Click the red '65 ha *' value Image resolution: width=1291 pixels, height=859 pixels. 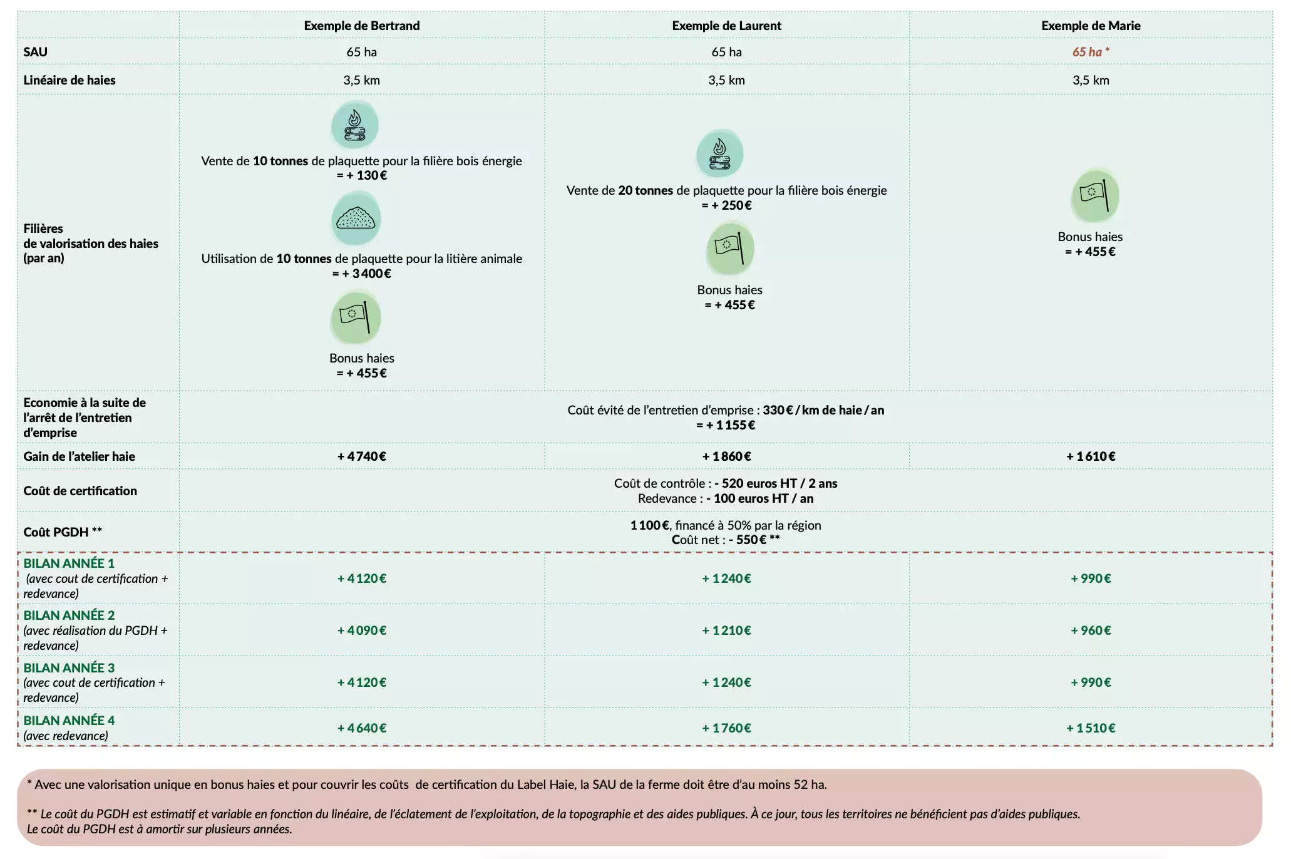(x=1091, y=52)
